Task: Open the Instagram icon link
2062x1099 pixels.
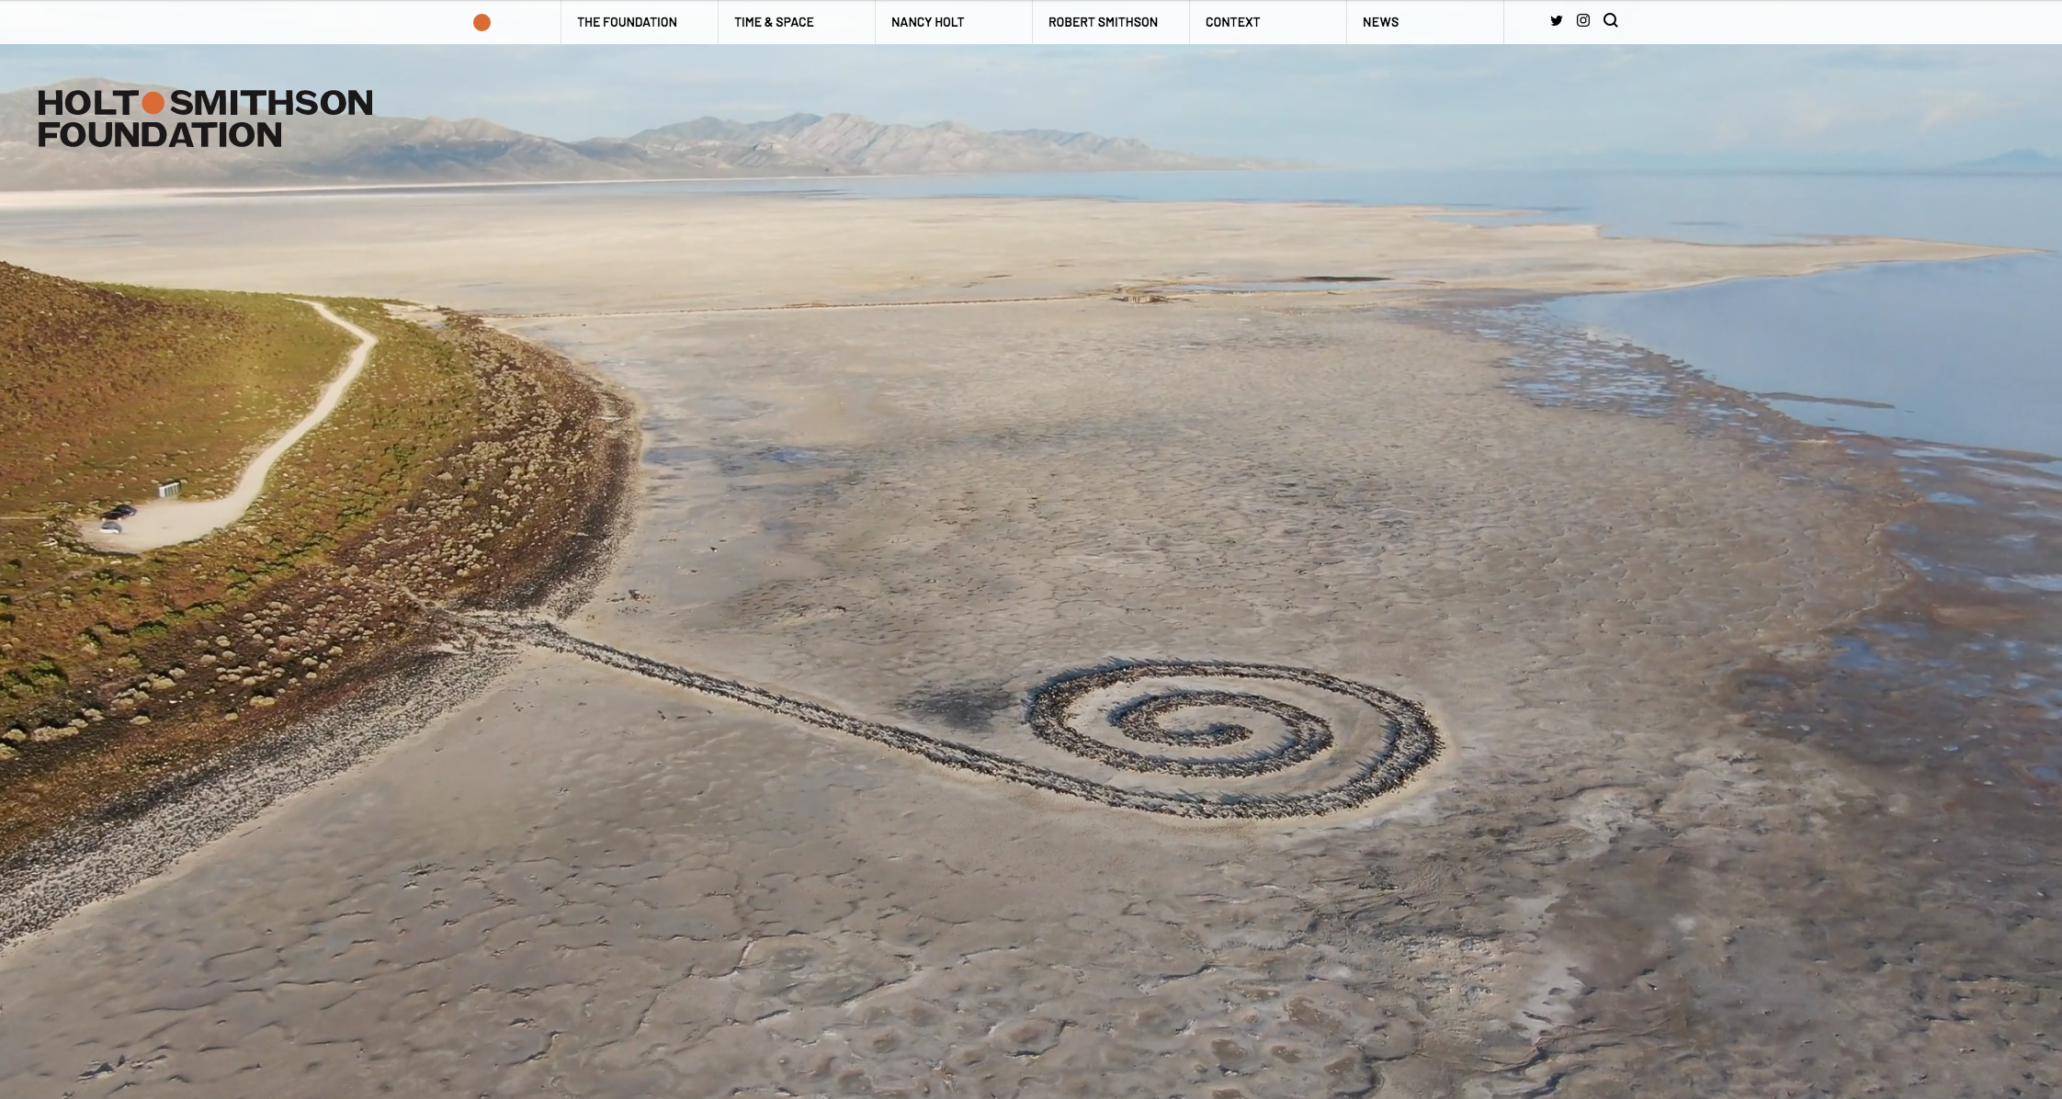Action: 1583,20
